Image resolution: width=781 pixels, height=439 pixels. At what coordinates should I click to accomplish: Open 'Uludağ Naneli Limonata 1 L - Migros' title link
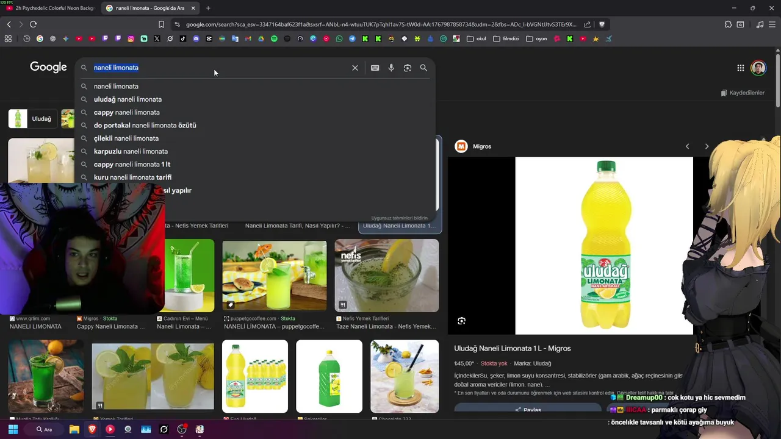pyautogui.click(x=513, y=348)
